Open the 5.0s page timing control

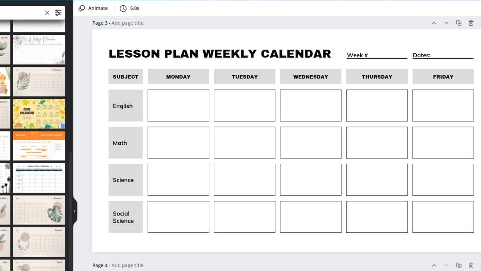click(130, 8)
